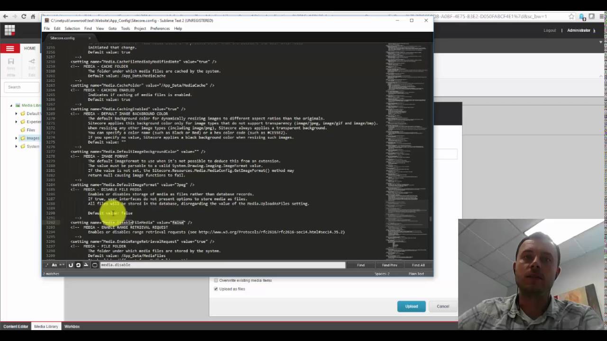This screenshot has width=607, height=341.
Task: Expand the Default Website folder node
Action: coord(16,114)
